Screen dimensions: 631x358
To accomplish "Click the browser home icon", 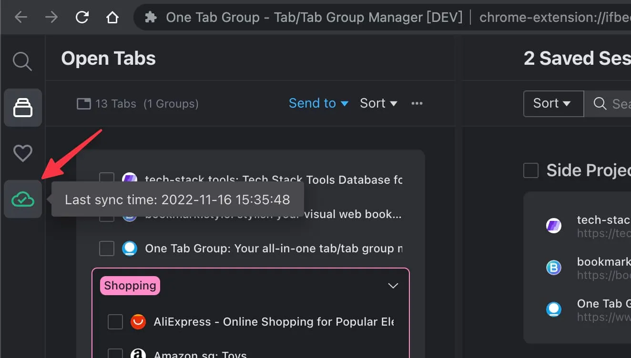I will (x=112, y=17).
